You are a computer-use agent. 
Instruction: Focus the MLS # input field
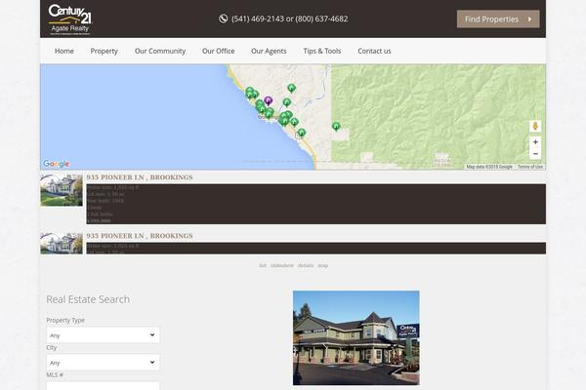[103, 385]
